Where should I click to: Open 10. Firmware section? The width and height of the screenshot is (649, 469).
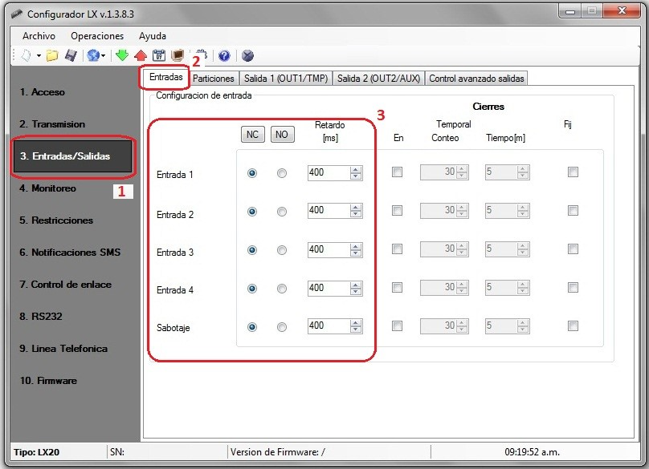[x=48, y=381]
